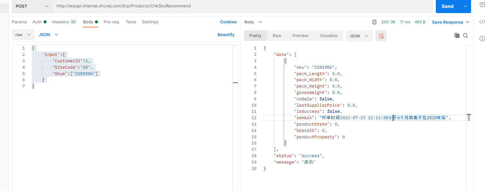This screenshot has height=191, width=491.
Task: Open the response Body section dropdown
Action: pos(253,22)
